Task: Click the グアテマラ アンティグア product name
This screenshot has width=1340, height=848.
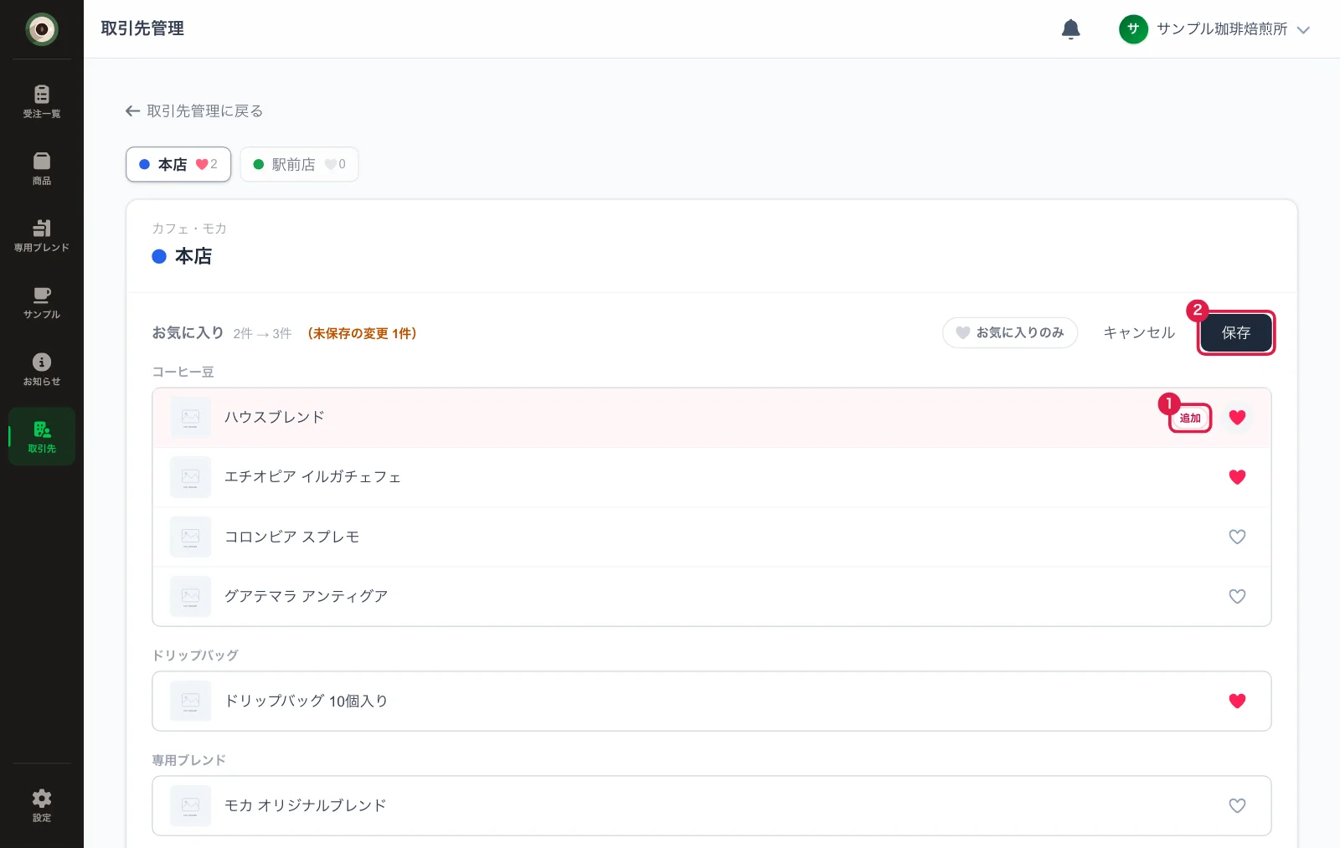Action: click(306, 596)
